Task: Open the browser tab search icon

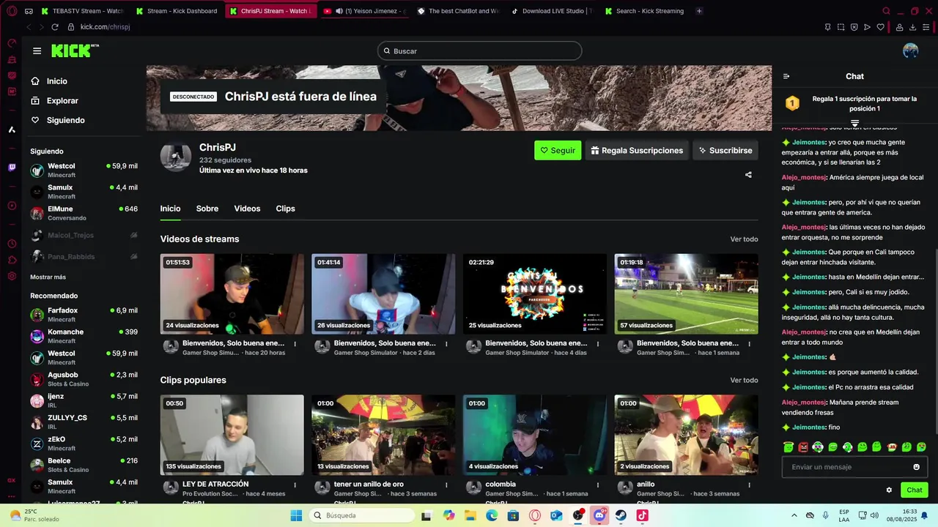Action: tap(886, 11)
